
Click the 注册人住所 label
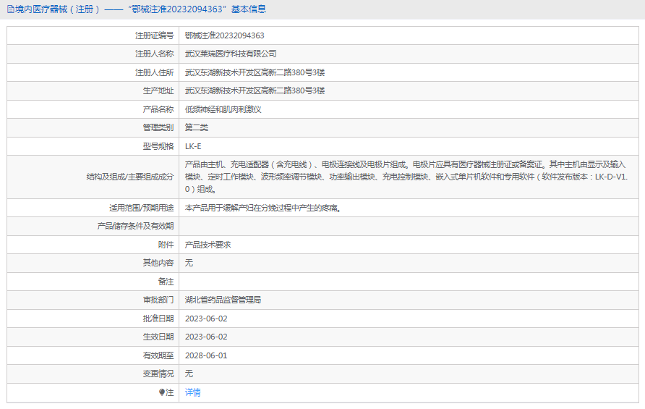(155, 72)
